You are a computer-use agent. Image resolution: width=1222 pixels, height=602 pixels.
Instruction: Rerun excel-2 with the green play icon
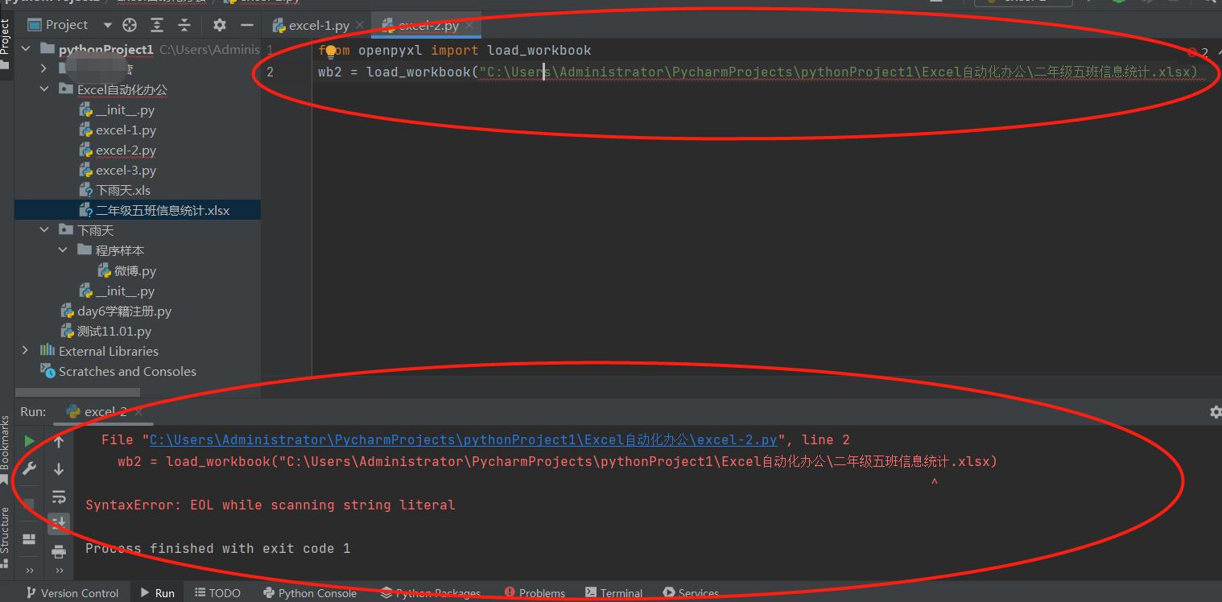29,441
